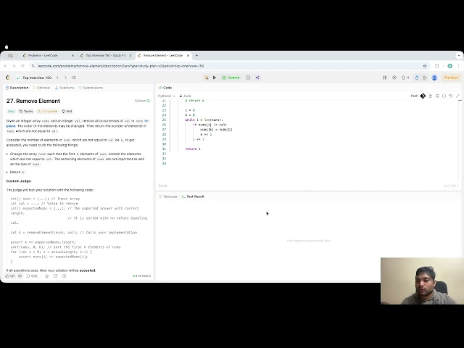Open the Python3 language dropdown
This screenshot has height=348, width=464.
click(x=166, y=96)
